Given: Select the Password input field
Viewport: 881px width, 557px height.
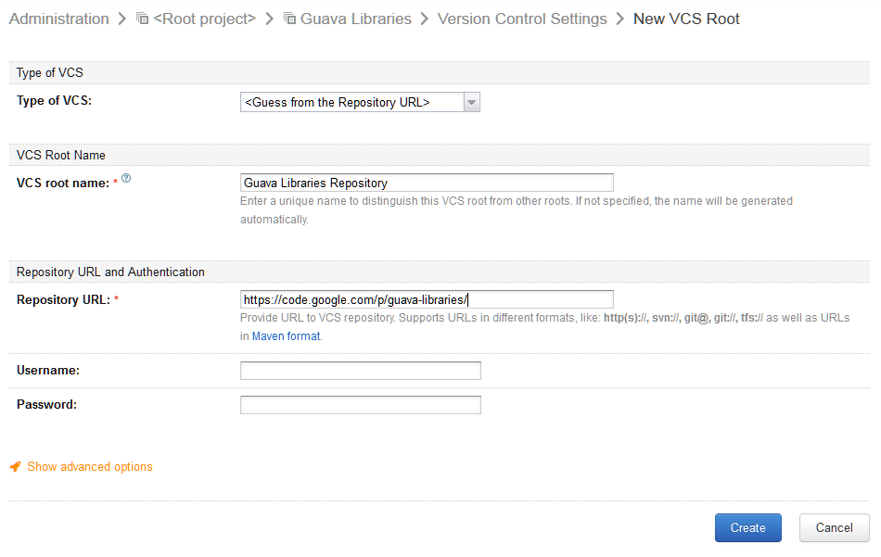Looking at the screenshot, I should tap(361, 405).
